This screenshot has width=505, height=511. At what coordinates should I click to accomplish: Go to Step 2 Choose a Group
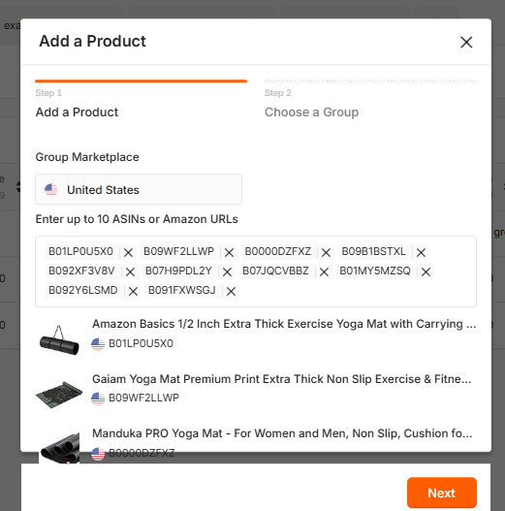tap(311, 112)
